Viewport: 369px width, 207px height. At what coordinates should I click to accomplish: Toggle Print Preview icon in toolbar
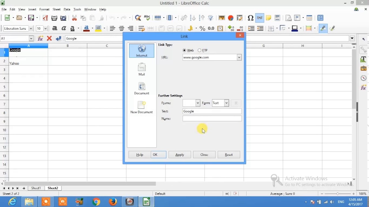click(63, 18)
